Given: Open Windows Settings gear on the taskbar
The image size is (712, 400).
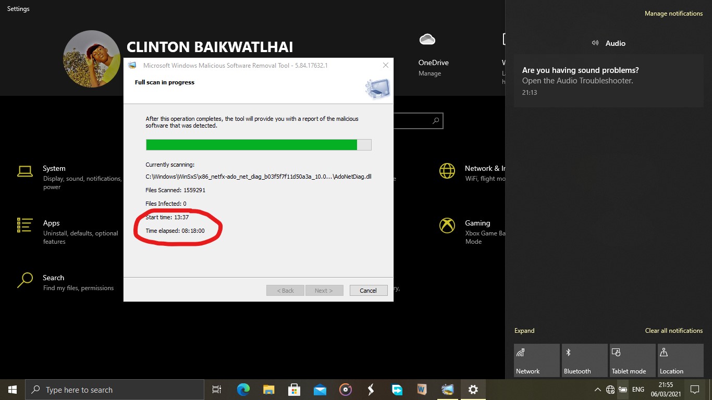Looking at the screenshot, I should [x=473, y=389].
